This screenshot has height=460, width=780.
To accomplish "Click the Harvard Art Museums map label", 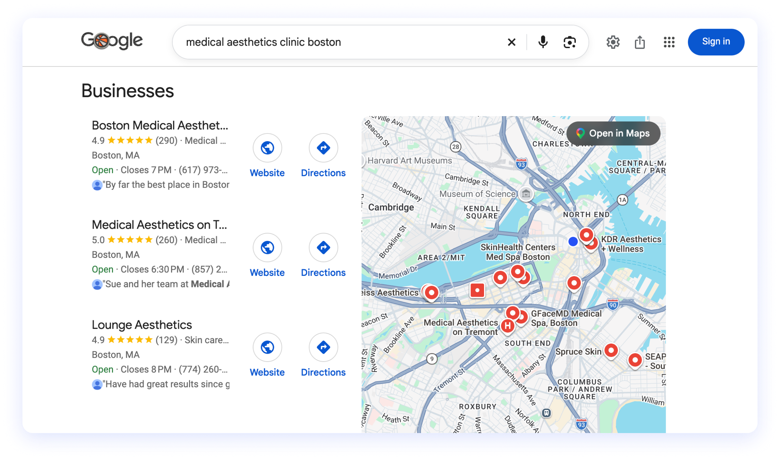I will (x=409, y=161).
